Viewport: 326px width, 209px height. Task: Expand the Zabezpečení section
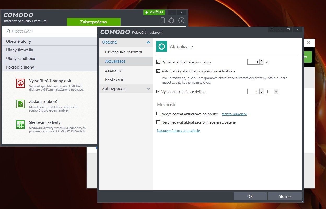(x=148, y=89)
